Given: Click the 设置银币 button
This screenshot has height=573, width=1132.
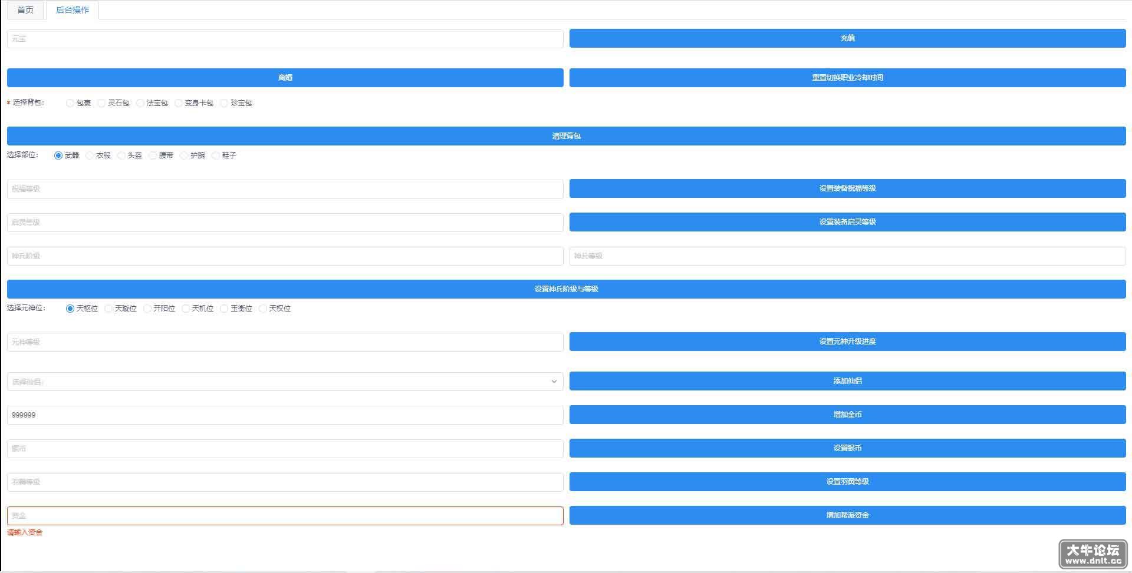Looking at the screenshot, I should coord(847,448).
